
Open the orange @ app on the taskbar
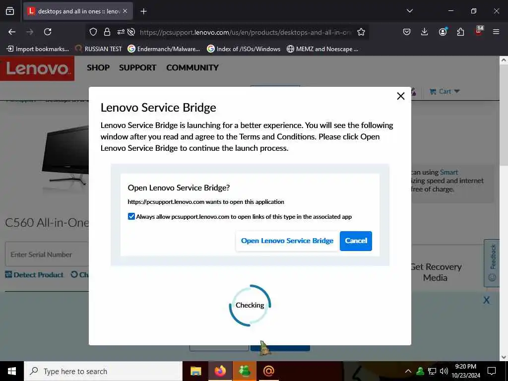click(268, 371)
